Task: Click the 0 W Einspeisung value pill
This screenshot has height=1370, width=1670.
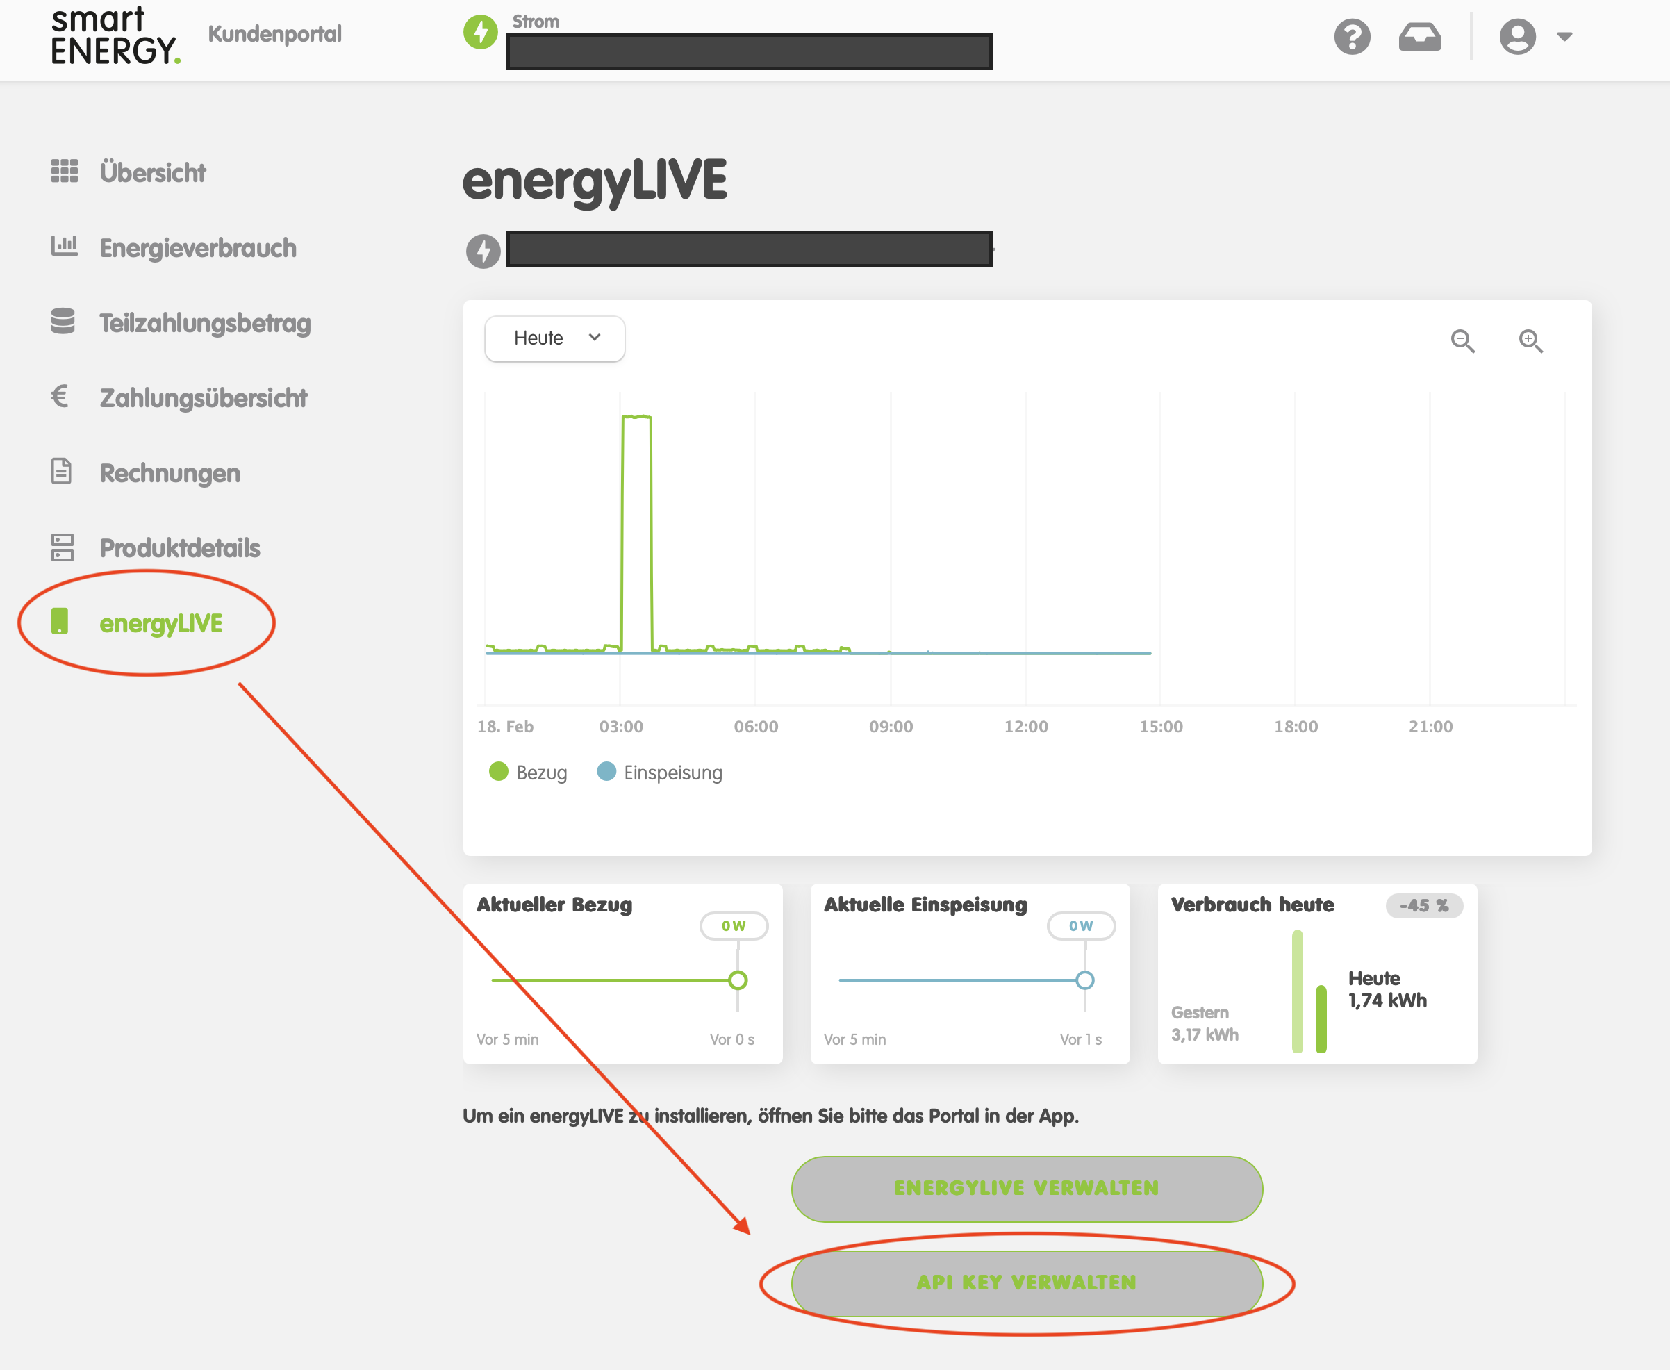Action: coord(1080,925)
